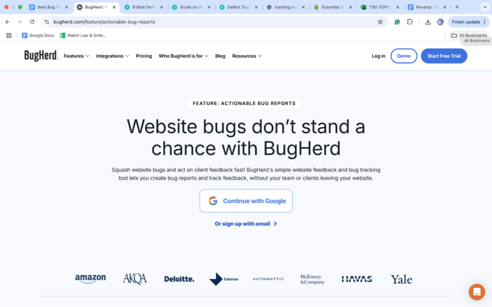The height and width of the screenshot is (307, 492).
Task: Expand the Features dropdown menu
Action: point(77,56)
